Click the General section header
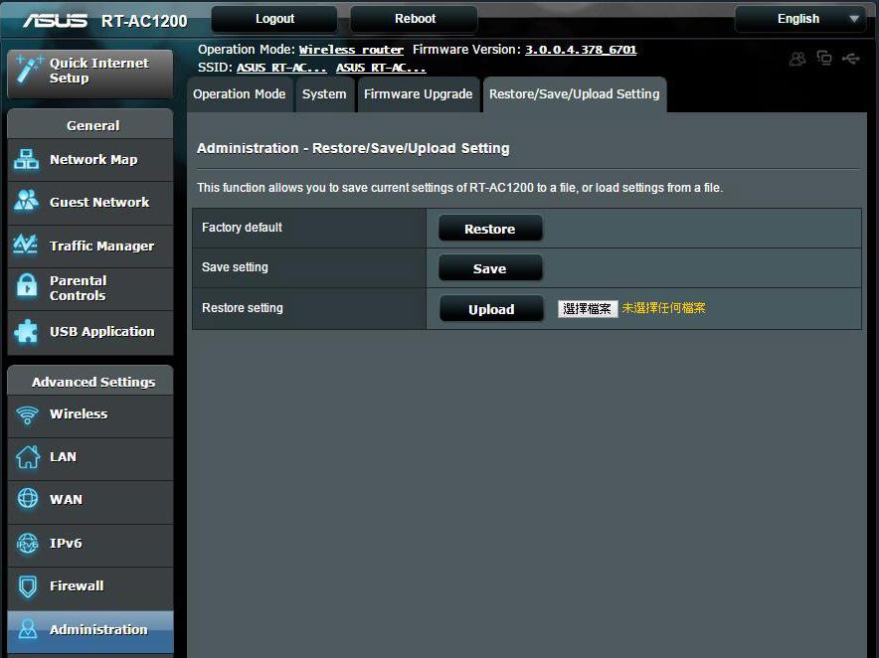The image size is (879, 658). coord(90,125)
